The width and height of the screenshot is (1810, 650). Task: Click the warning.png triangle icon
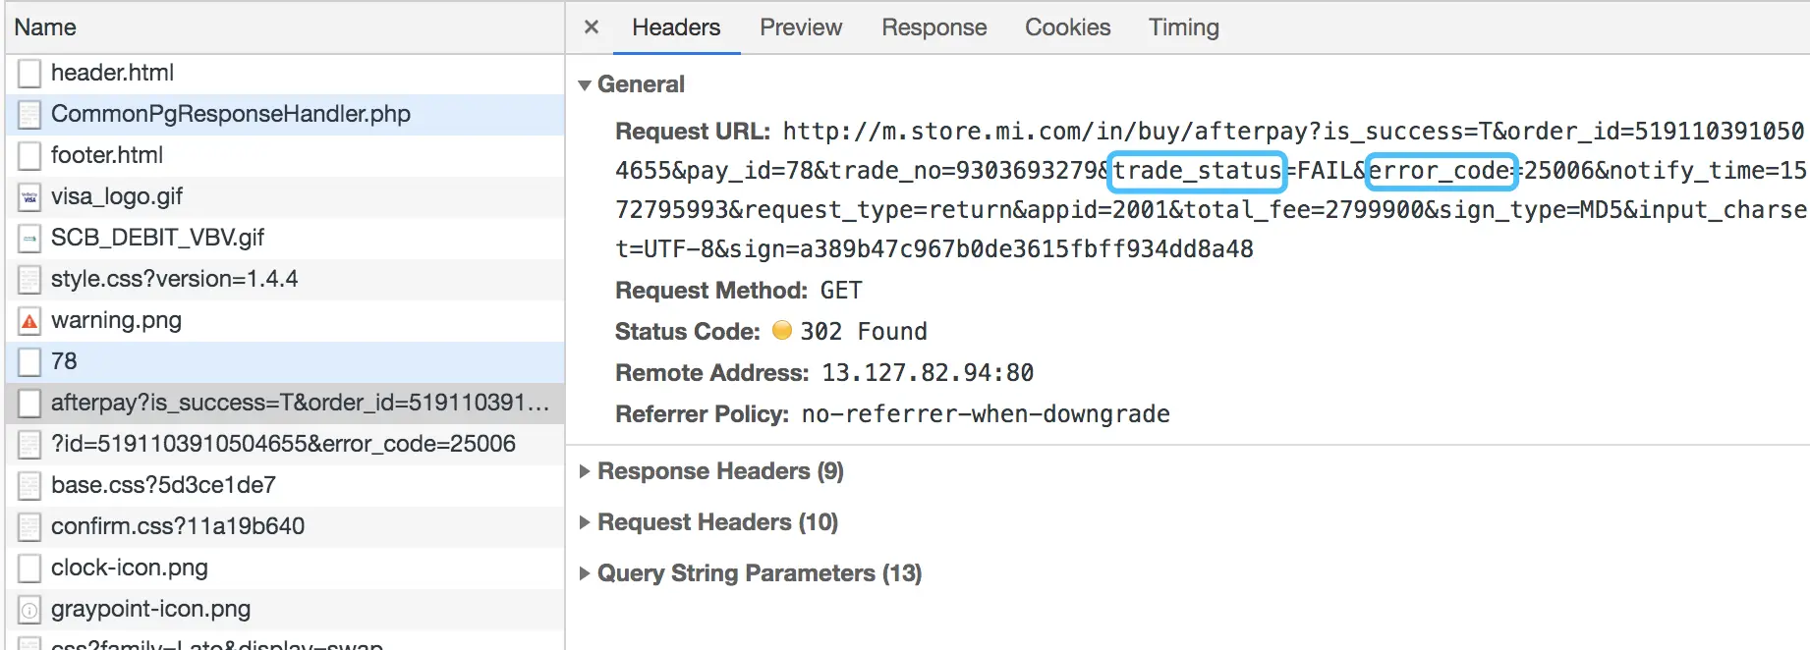coord(29,321)
